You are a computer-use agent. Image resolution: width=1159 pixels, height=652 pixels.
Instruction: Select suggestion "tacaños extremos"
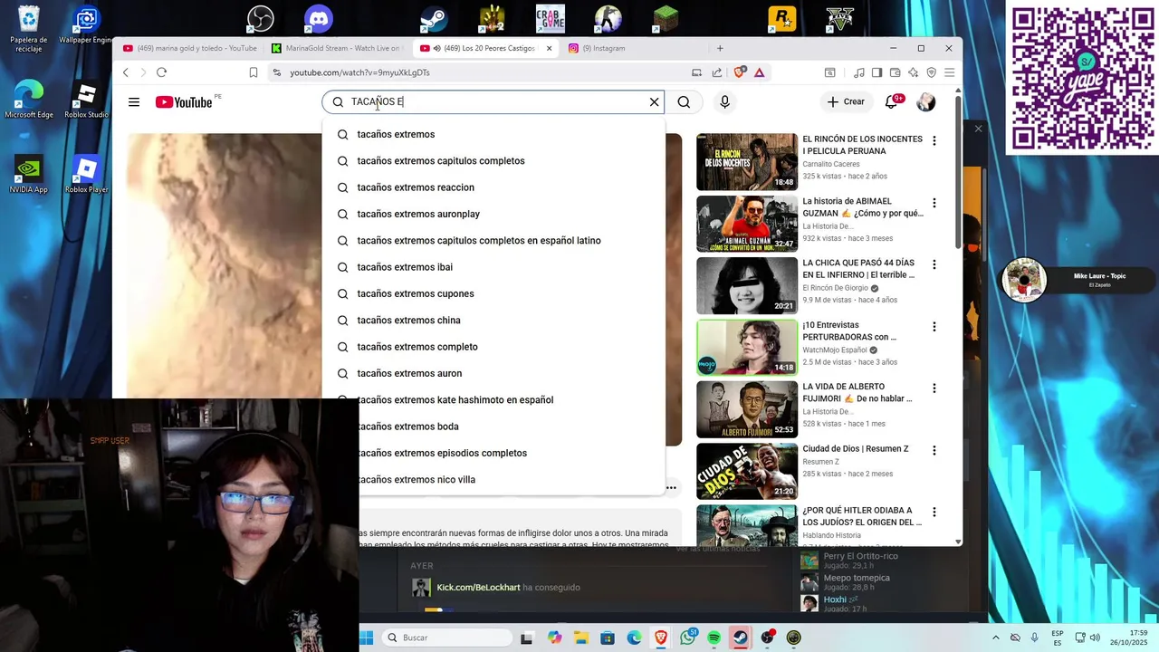(493, 134)
